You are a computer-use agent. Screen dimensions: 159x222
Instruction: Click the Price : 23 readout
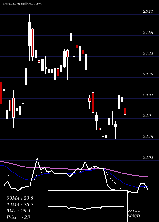(18, 217)
